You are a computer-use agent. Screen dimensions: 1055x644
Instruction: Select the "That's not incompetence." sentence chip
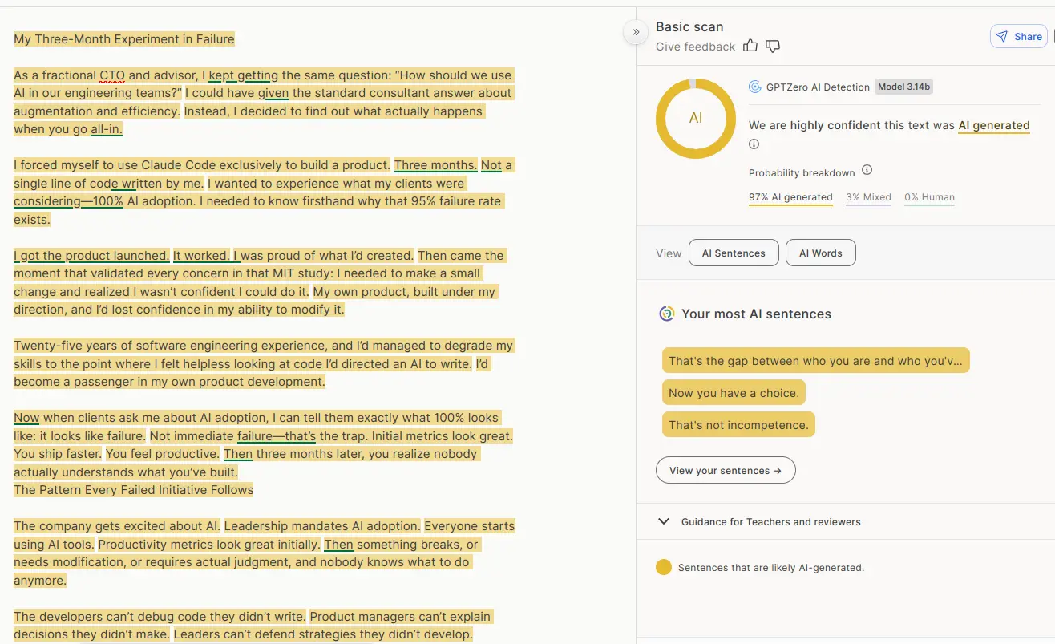click(738, 425)
